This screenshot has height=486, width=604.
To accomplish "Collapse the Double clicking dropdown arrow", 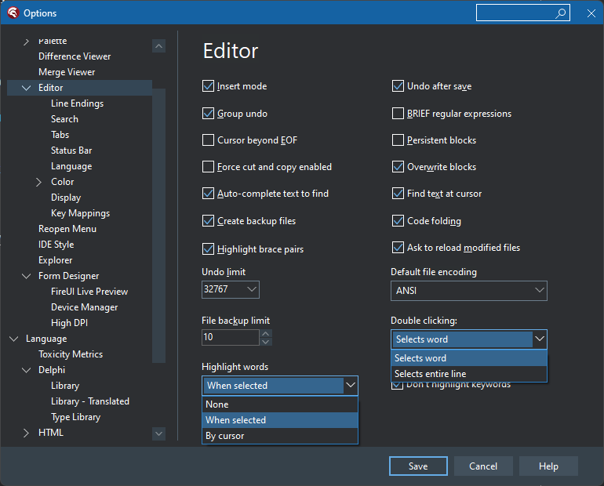I will [x=540, y=339].
